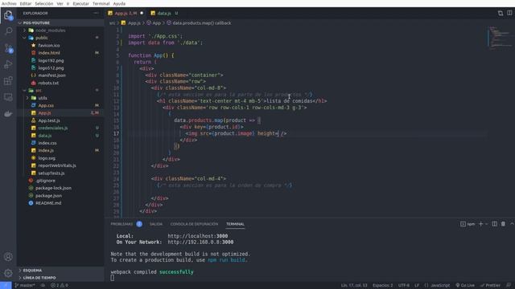
Task: Open the notifications bell in status bar
Action: [x=509, y=286]
